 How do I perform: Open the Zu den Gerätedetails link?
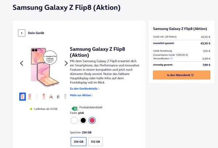pyautogui.click(x=85, y=89)
